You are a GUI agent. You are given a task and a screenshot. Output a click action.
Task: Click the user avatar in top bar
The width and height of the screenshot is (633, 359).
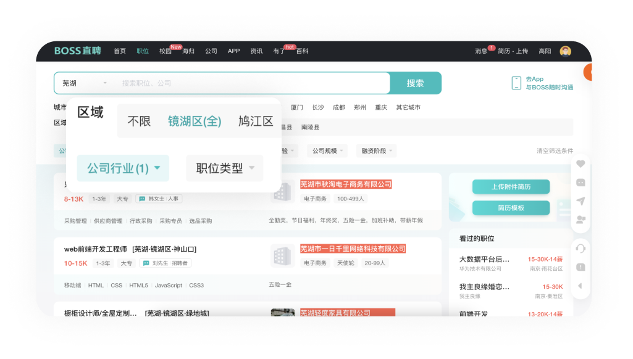565,51
